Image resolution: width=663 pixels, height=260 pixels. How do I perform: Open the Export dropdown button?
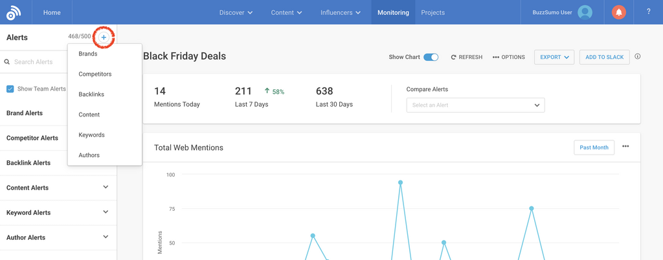[x=554, y=57]
